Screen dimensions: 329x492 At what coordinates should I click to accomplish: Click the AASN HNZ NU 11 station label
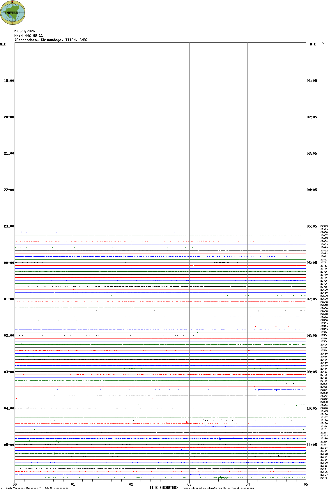point(29,36)
